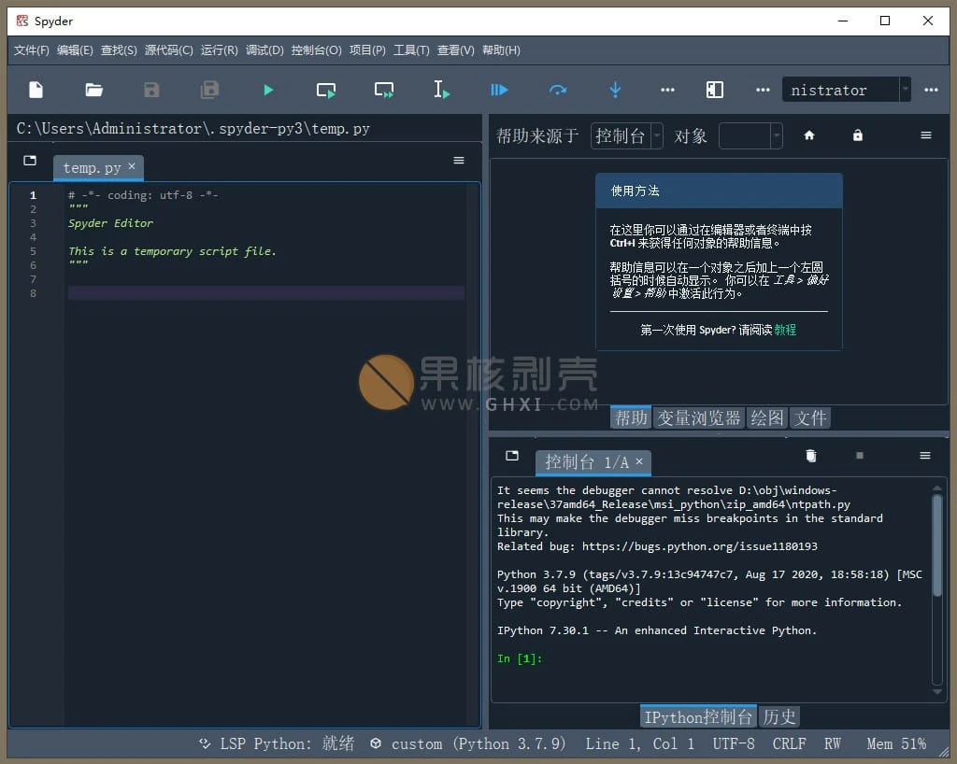Create a new file from the toolbar
957x764 pixels.
tap(36, 91)
